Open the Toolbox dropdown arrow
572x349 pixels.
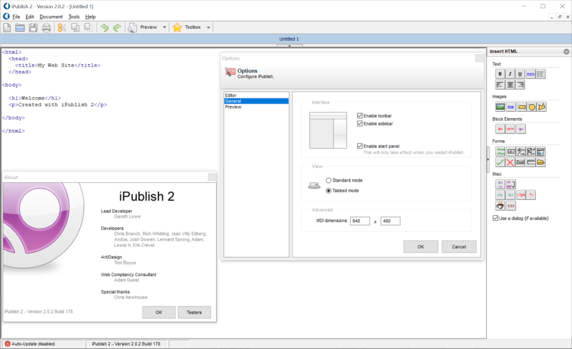point(208,27)
